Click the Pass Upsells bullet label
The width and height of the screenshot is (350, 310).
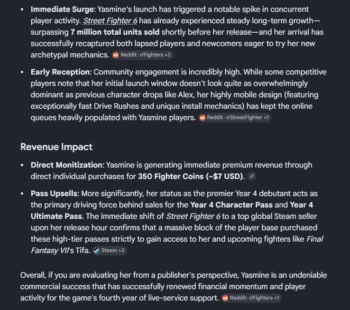click(54, 194)
